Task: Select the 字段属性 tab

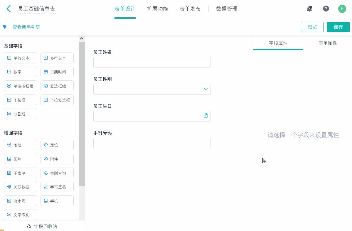Action: (278, 43)
